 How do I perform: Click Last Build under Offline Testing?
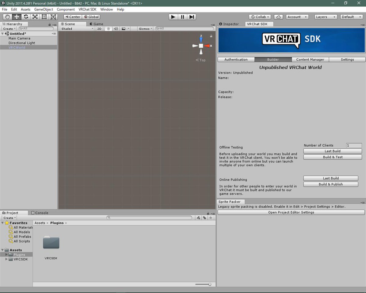[x=333, y=151]
